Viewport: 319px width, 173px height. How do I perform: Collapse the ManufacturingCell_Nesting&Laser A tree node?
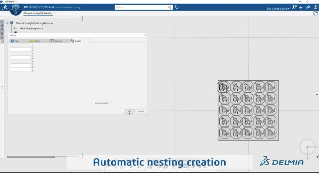[x=7, y=23]
